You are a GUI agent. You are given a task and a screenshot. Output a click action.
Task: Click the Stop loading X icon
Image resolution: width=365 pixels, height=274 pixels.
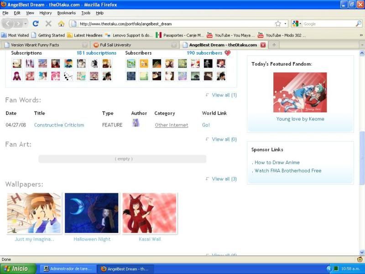click(x=48, y=24)
